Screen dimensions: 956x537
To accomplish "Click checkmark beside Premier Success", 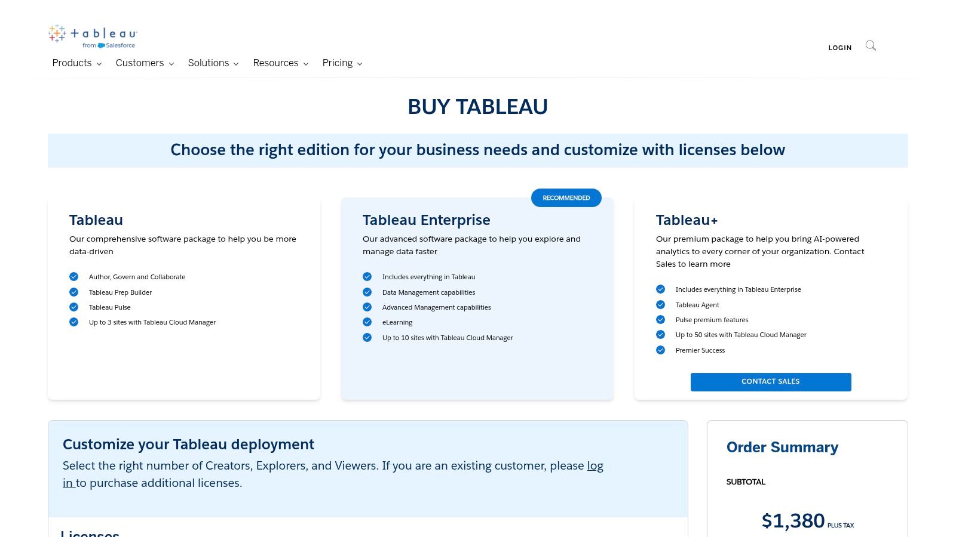I will tap(661, 350).
